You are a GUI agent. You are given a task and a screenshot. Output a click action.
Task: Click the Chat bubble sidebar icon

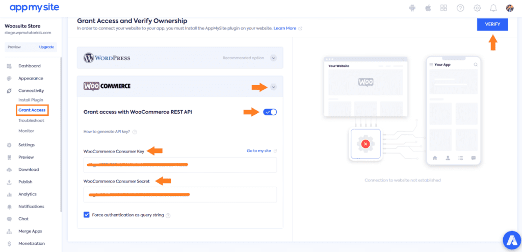(x=9, y=219)
